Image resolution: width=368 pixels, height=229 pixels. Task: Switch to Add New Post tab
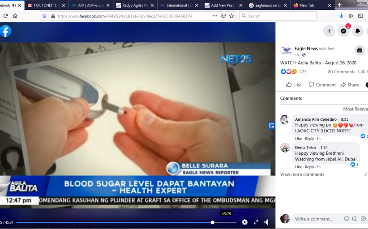(223, 5)
